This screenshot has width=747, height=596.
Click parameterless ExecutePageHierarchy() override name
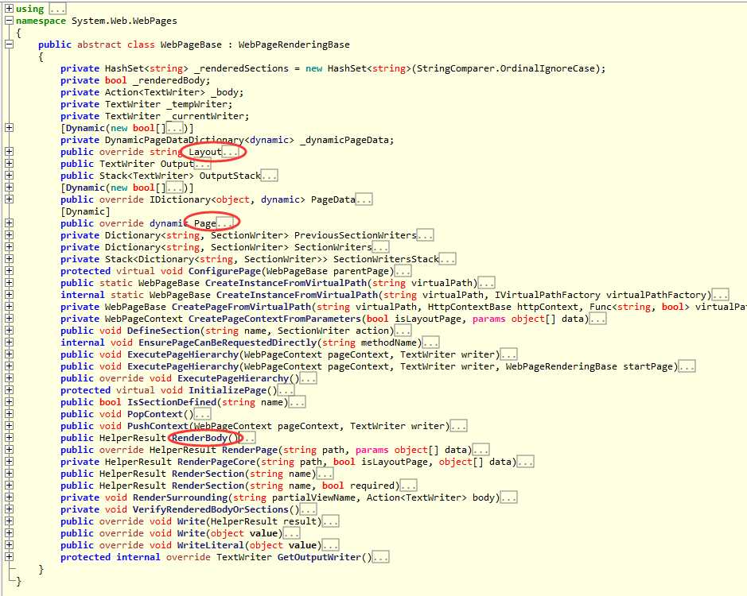[233, 378]
